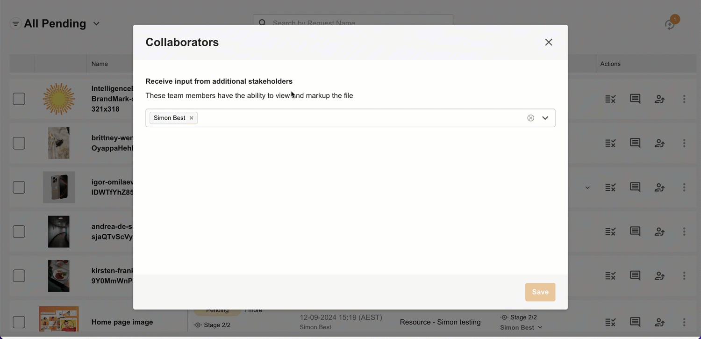This screenshot has height=339, width=701.
Task: Open review checklist for andrea-de row
Action: tap(610, 231)
